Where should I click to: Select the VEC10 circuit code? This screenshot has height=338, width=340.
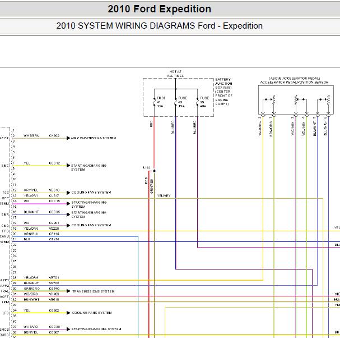coord(54,190)
